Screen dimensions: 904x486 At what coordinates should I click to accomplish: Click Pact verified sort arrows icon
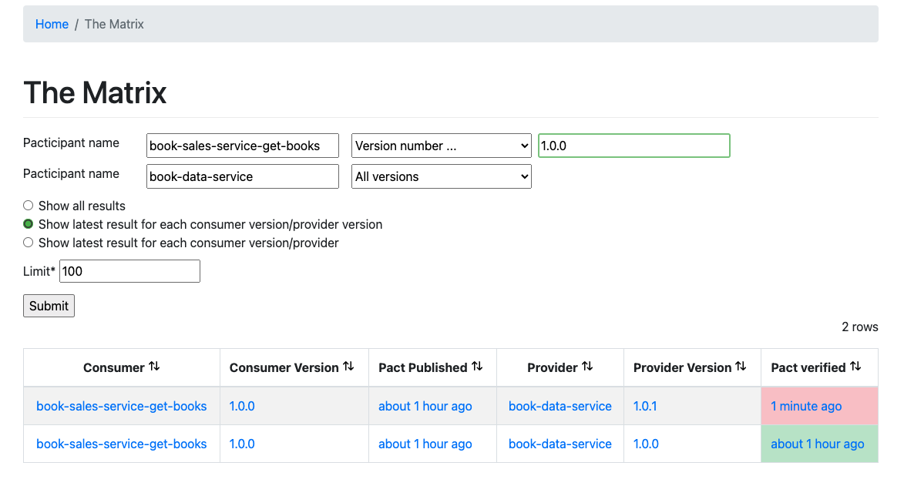[855, 367]
